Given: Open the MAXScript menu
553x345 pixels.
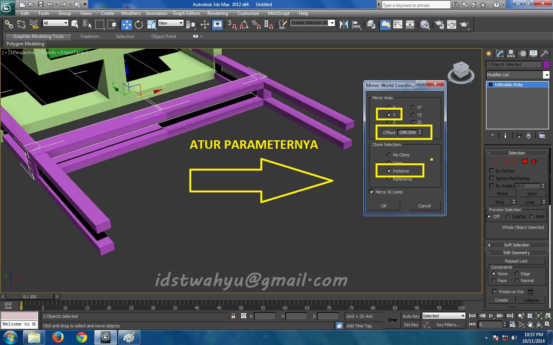Looking at the screenshot, I should [x=279, y=13].
